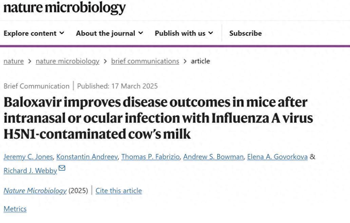Open the About the journal menu
Viewport: 350px width, 223px height.
click(109, 33)
